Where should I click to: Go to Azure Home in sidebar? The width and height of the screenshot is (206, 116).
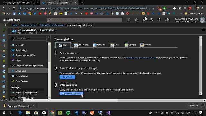tap(4, 35)
